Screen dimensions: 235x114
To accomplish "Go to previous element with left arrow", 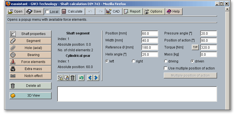I will point(90,78).
